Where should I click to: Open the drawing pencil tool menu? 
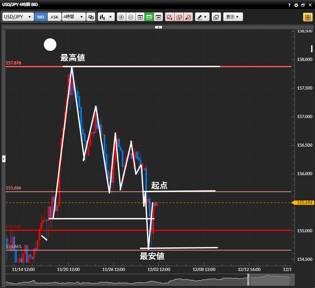pyautogui.click(x=201, y=17)
